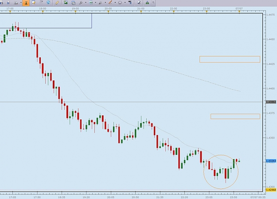The width and height of the screenshot is (277, 199).
Task: Click the 1.4350 price axis label
Action: [270, 138]
